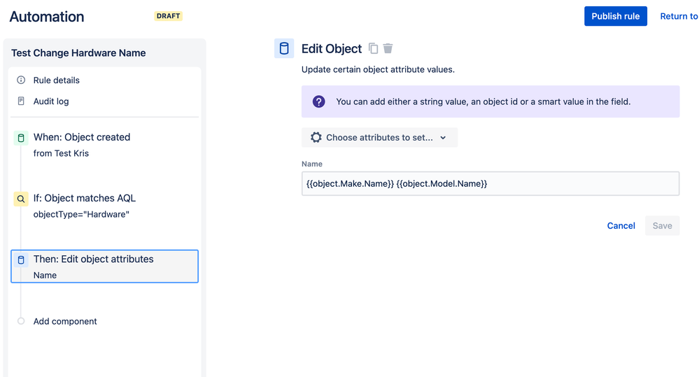
Task: Click the Add component circle node
Action: point(21,321)
